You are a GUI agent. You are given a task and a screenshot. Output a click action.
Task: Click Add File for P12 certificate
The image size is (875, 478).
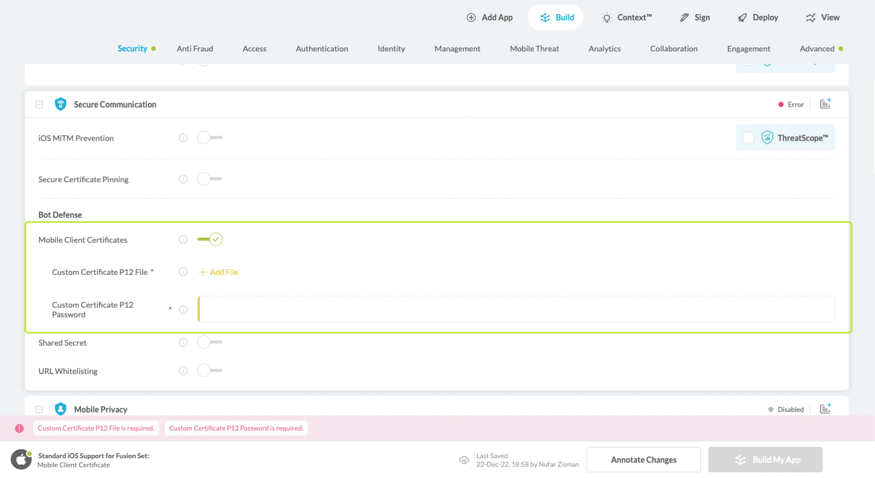coord(219,272)
